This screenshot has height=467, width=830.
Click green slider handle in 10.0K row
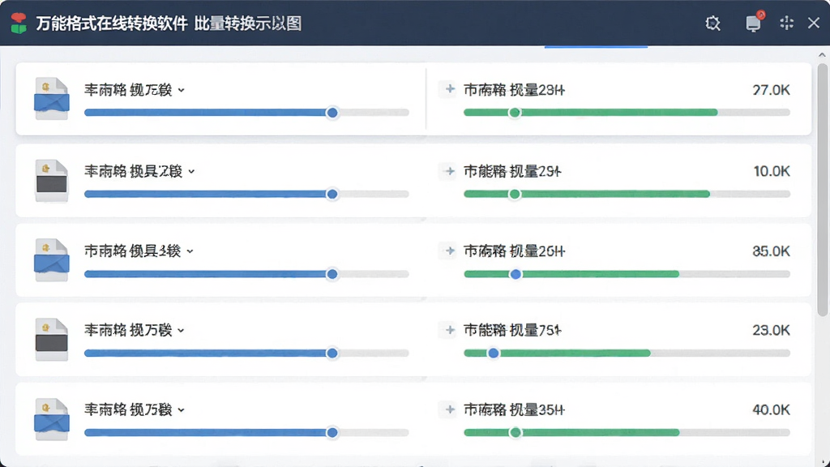tap(514, 195)
